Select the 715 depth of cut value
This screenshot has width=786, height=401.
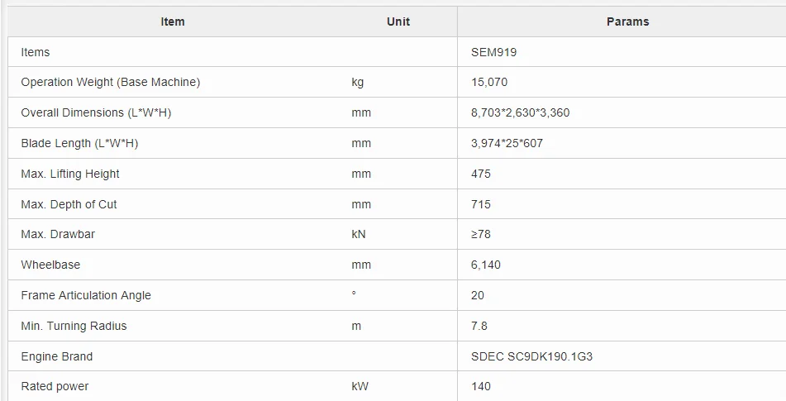click(480, 204)
